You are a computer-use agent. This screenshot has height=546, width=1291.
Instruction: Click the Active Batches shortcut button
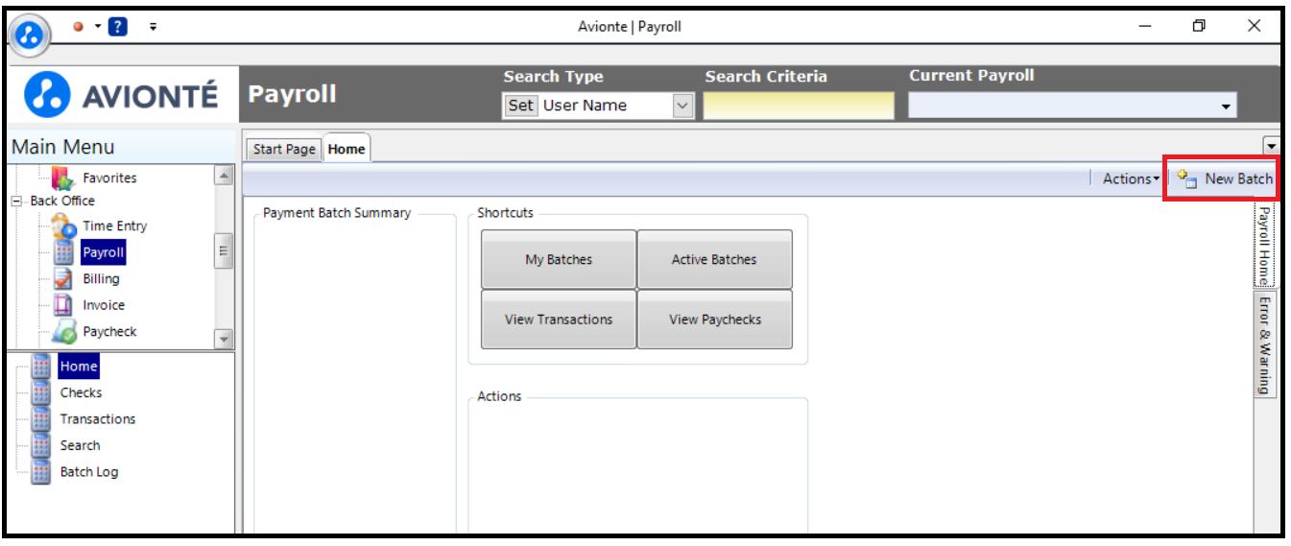point(714,259)
